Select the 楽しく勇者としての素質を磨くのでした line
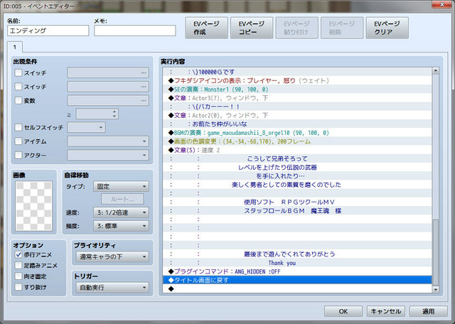The height and width of the screenshot is (324, 455). pos(297,185)
